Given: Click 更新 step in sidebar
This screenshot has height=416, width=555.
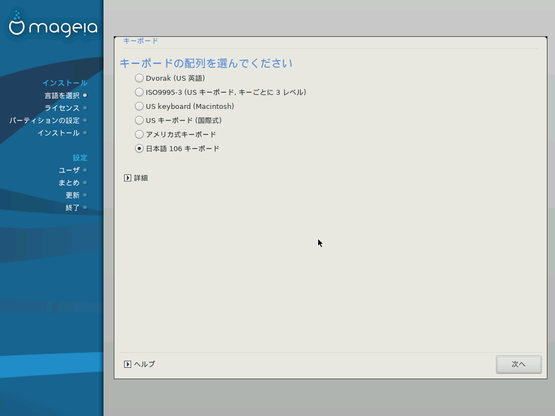Looking at the screenshot, I should (x=73, y=195).
